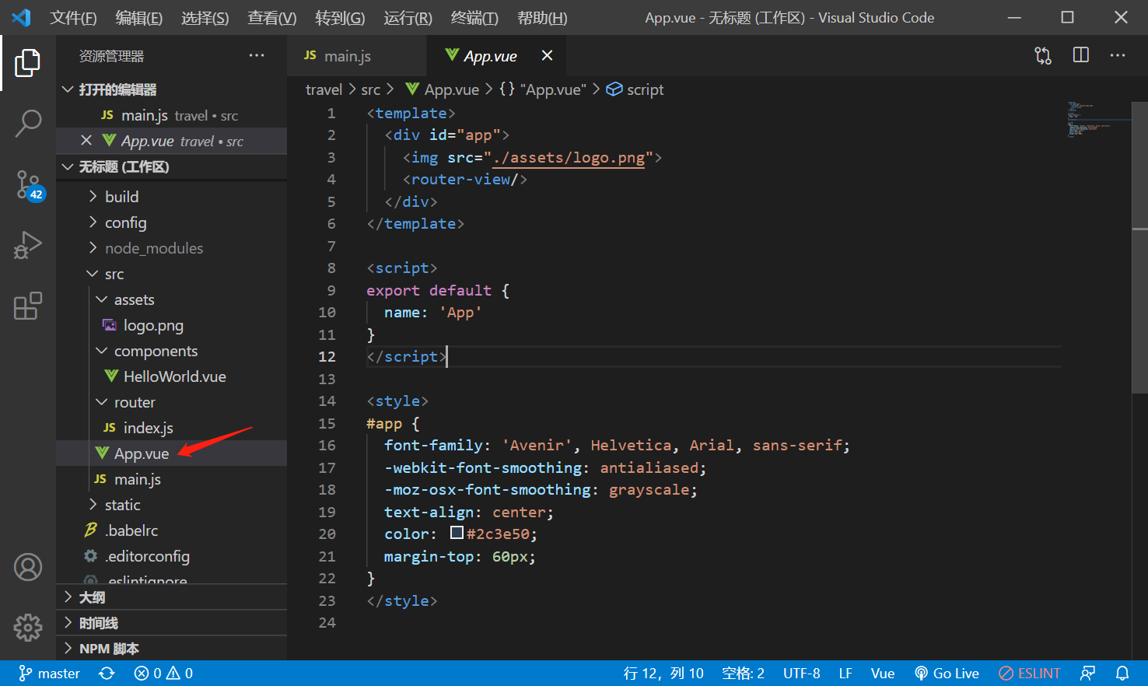Open the 查看(V) menu

point(271,18)
